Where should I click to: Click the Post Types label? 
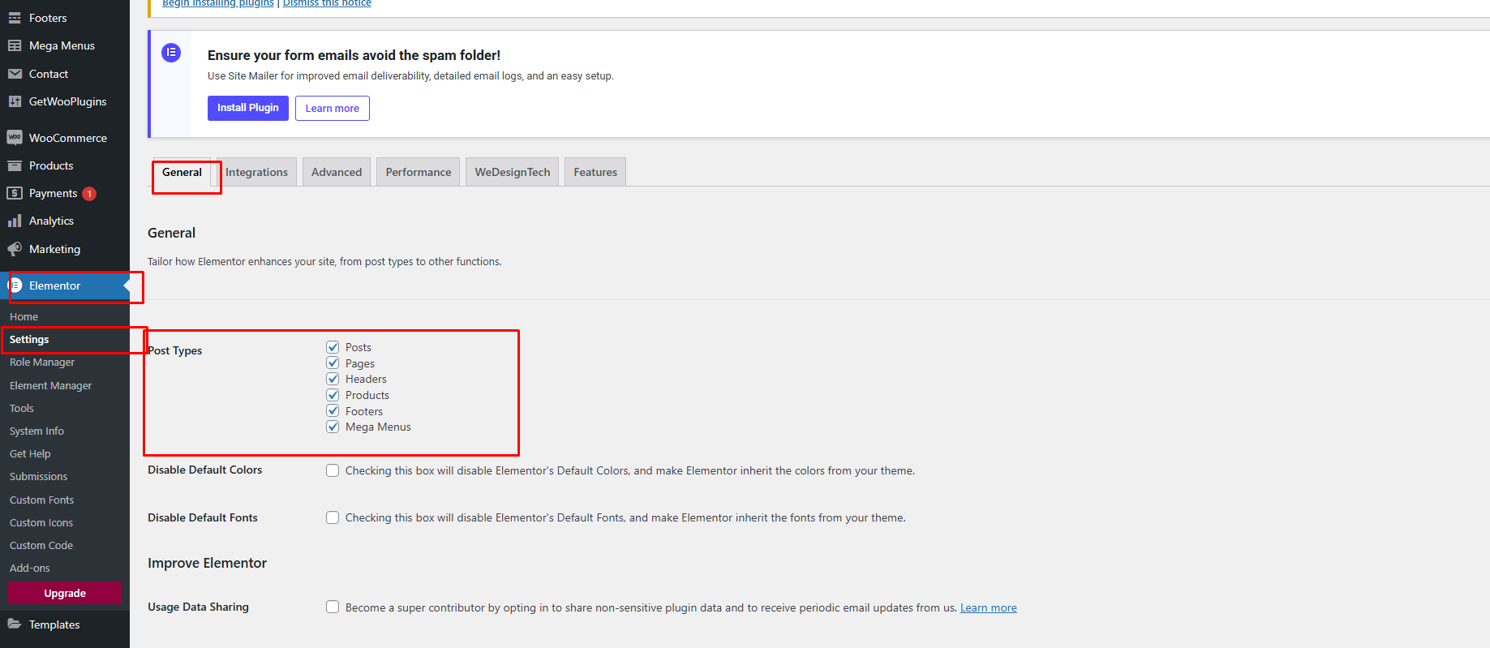tap(175, 350)
